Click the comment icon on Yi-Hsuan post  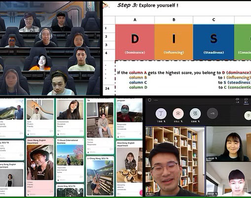coord(81,177)
